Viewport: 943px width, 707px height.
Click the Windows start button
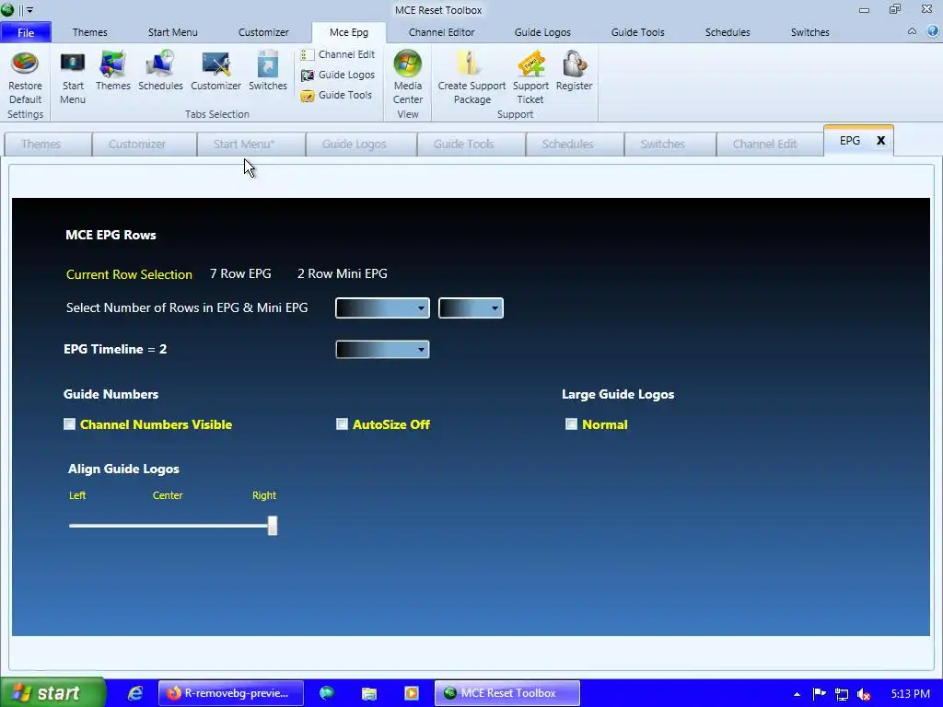[52, 693]
